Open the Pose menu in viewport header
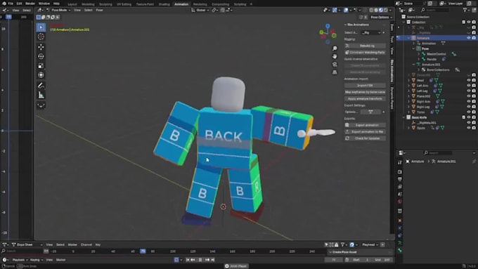This screenshot has width=478, height=269. point(99,10)
